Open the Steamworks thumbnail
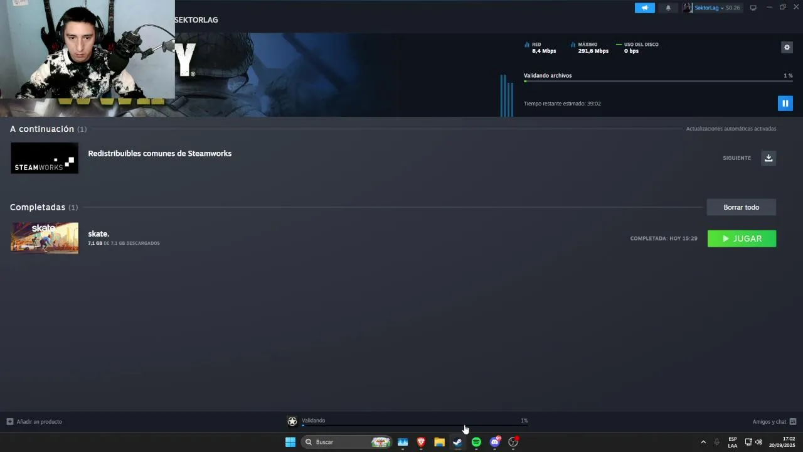Image resolution: width=803 pixels, height=452 pixels. coord(45,158)
